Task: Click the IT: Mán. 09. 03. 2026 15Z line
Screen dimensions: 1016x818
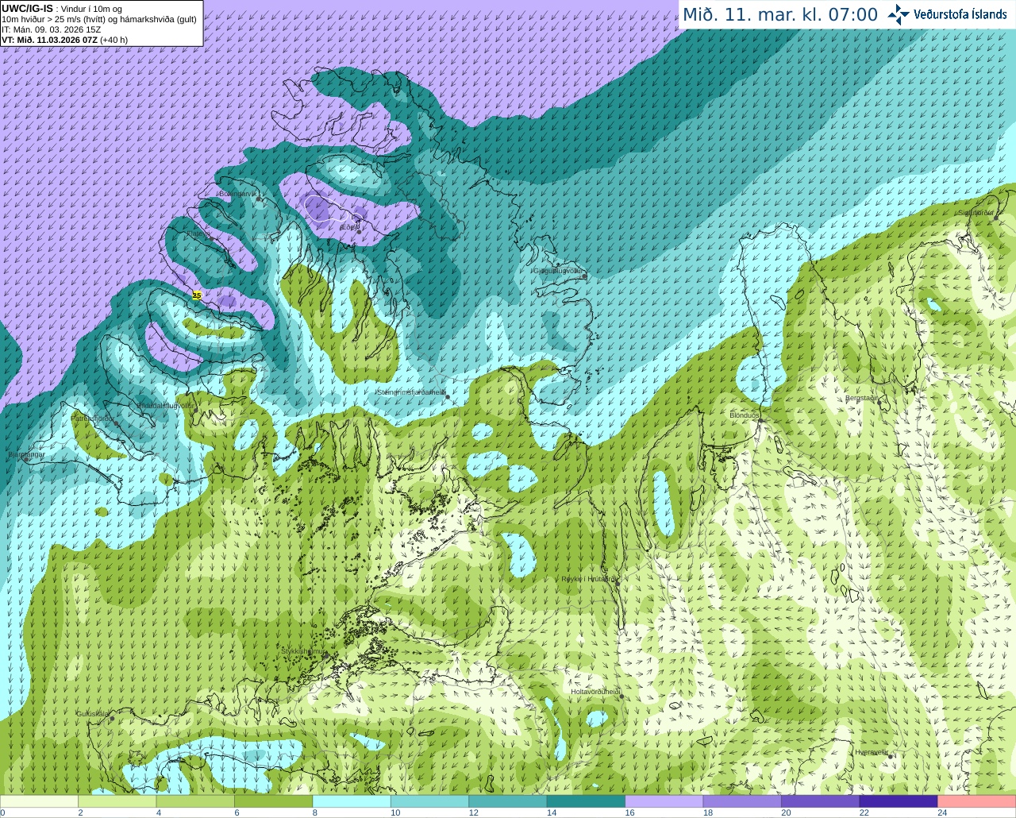Action: (51, 29)
